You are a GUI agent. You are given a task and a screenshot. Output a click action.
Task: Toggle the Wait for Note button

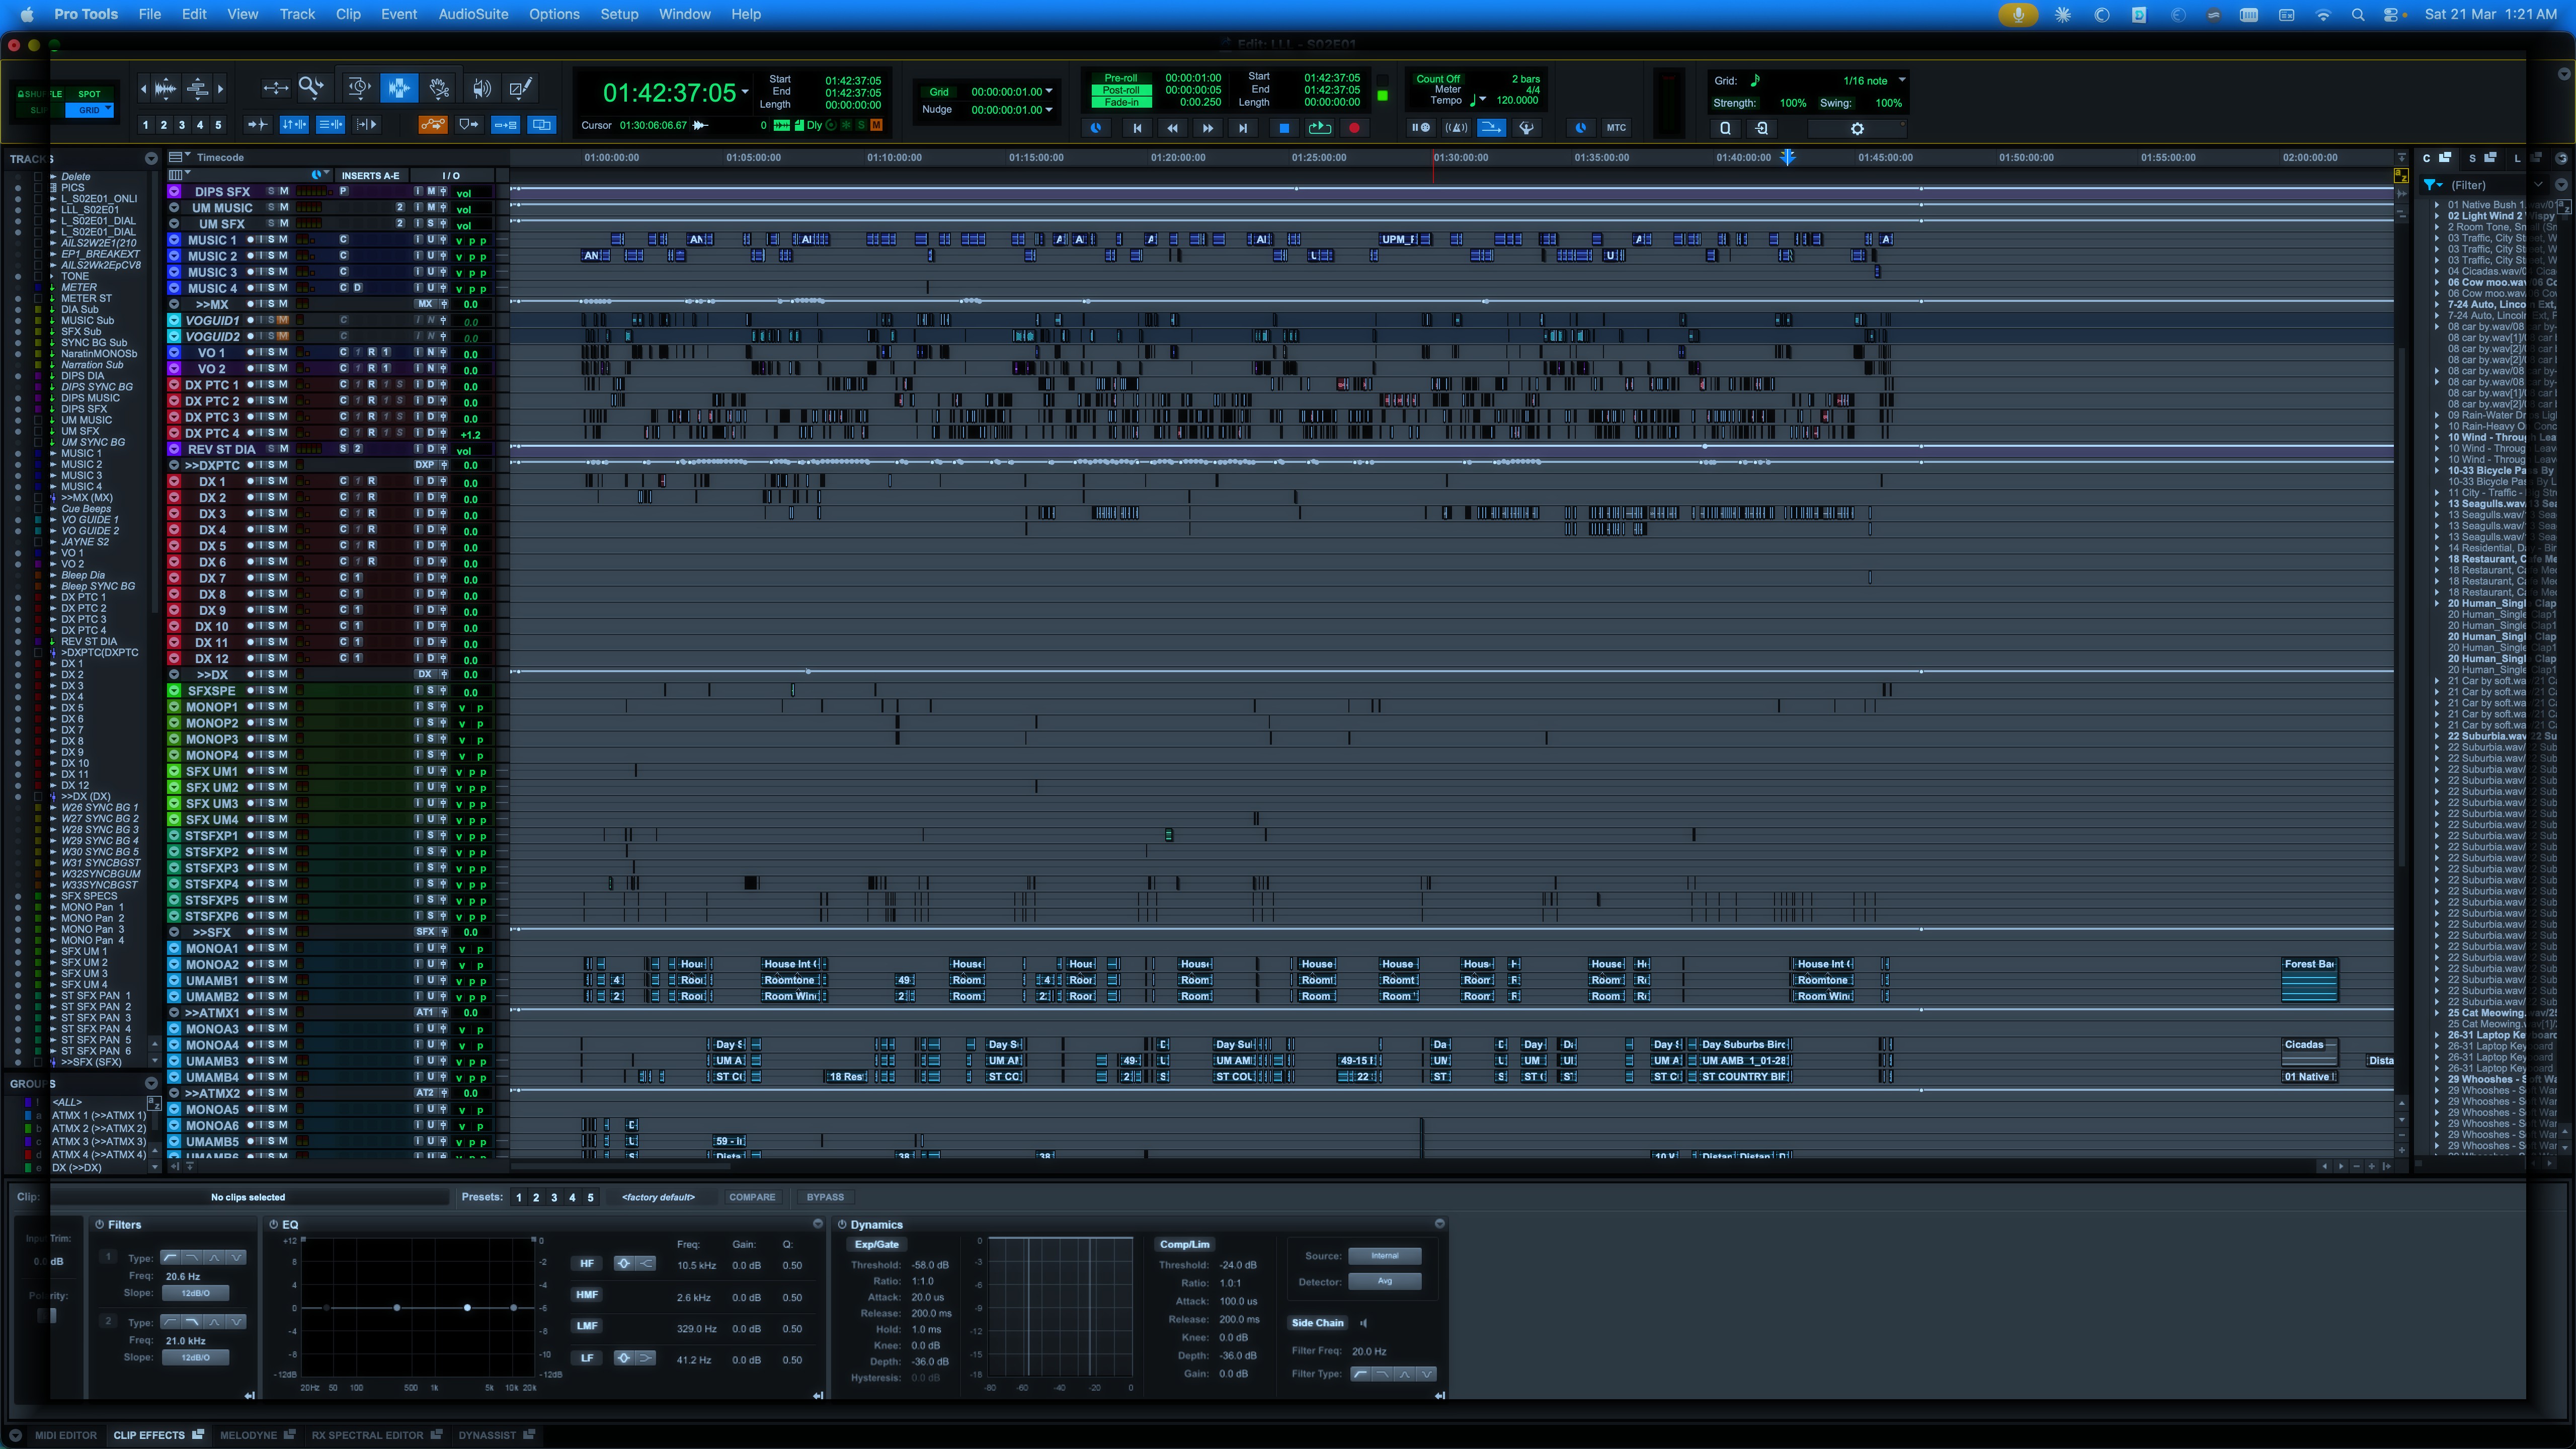pos(1420,128)
